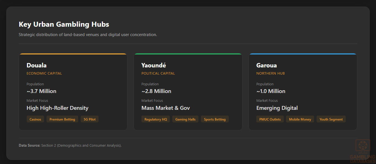Screen dimensions: 376x164
Task: Click the Mobile Money tag
Action: tap(300, 119)
